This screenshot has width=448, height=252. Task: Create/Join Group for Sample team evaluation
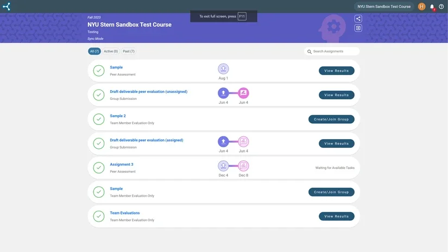coord(331,192)
